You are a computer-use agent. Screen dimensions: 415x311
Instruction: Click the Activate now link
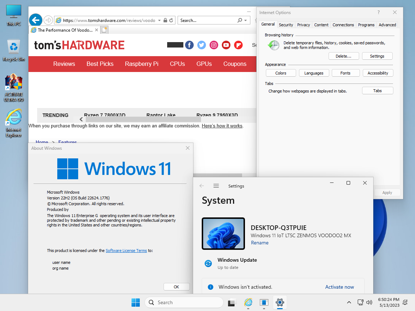point(340,287)
